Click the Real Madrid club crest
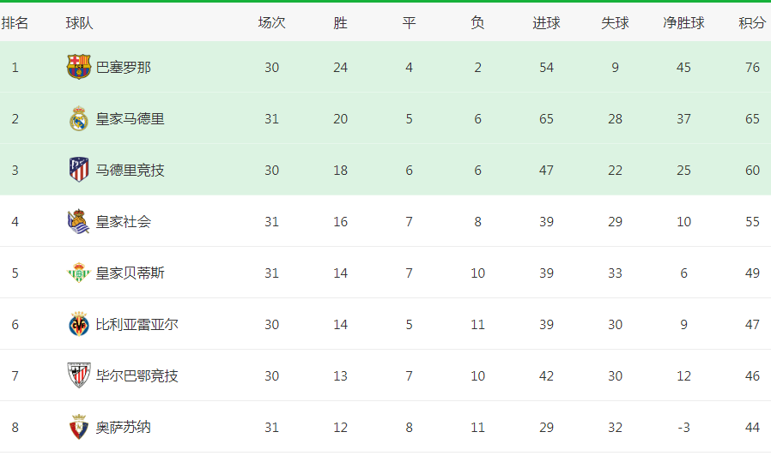The image size is (771, 456). click(79, 118)
